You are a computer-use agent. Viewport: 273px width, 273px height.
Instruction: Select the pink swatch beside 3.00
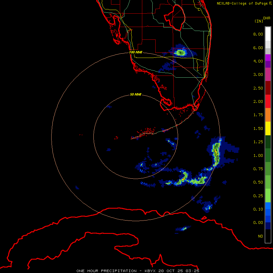[268, 74]
